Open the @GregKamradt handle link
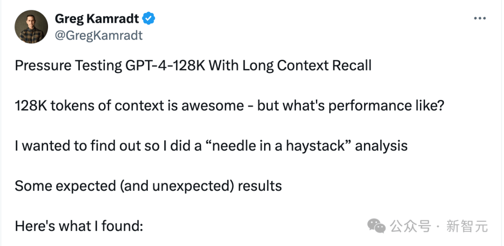 (98, 35)
